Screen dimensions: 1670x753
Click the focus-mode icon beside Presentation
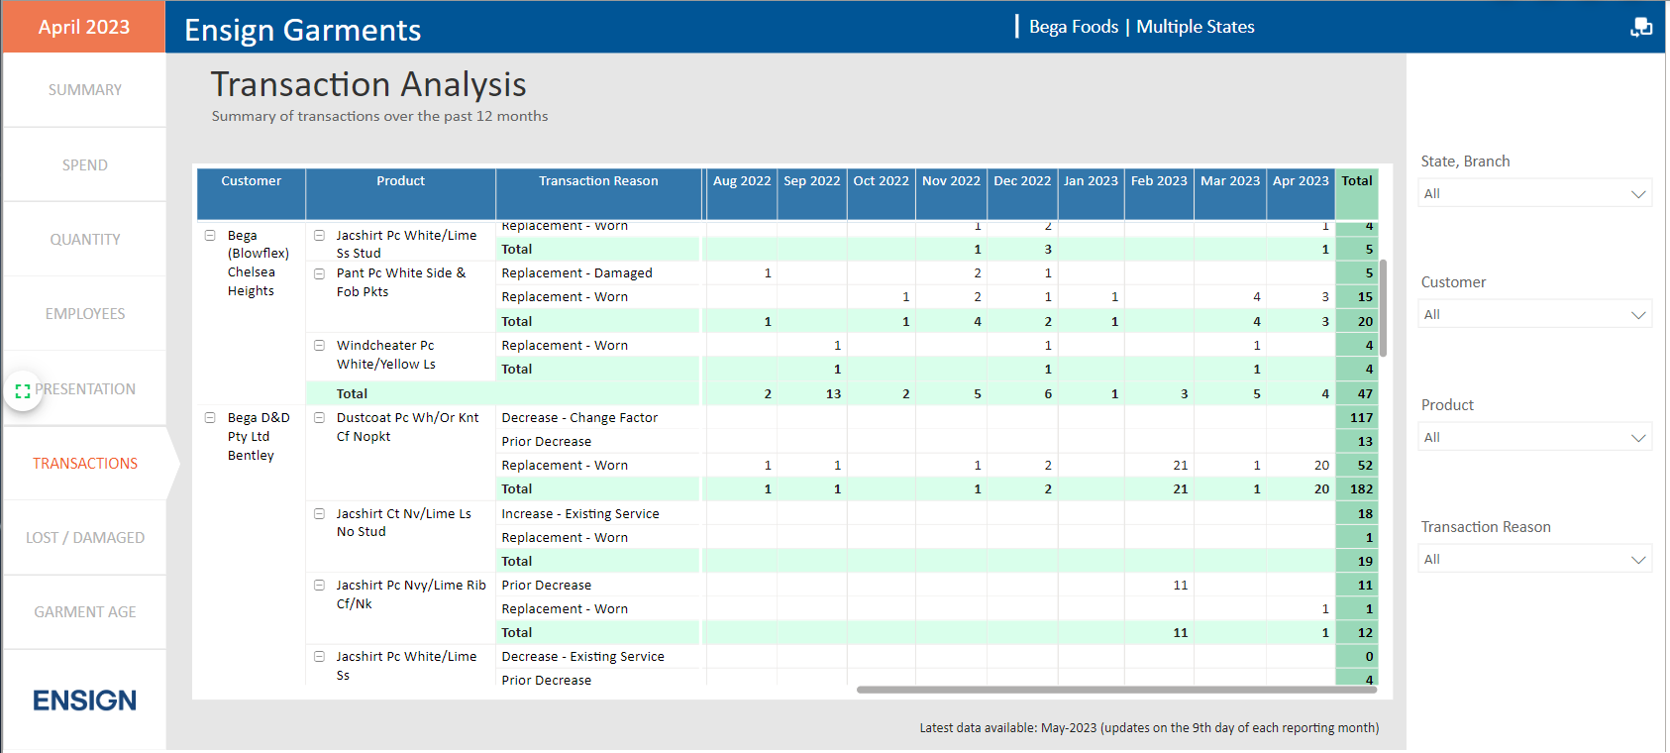[x=23, y=390]
